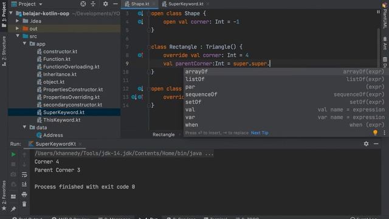
Task: Click the yellow light bulb in completion popup
Action: [376, 133]
